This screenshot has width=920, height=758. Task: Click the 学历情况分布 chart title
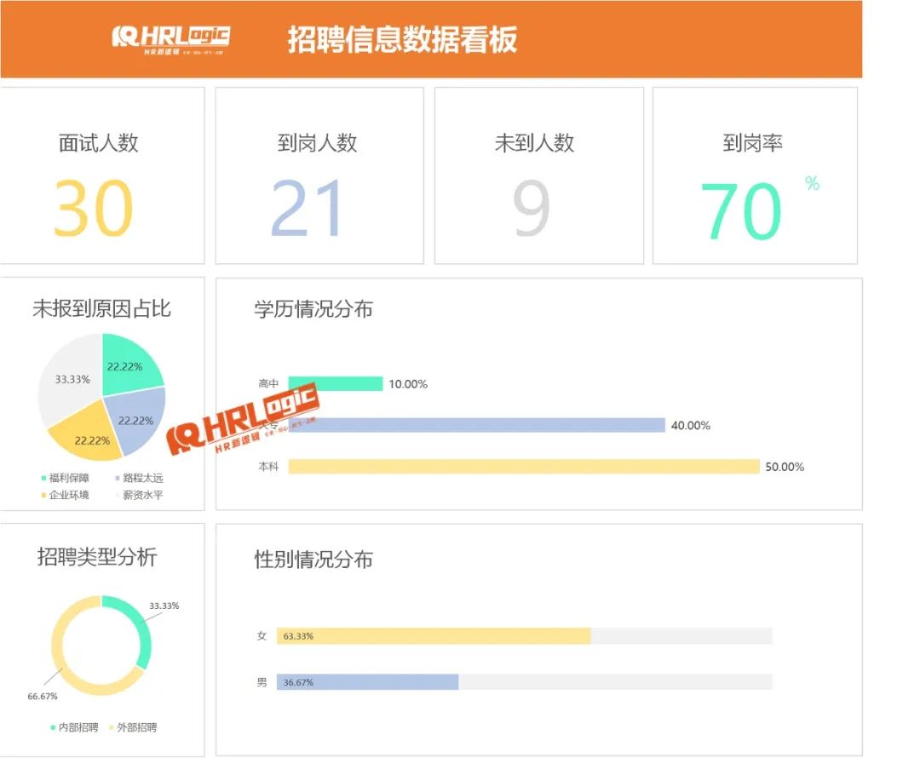click(313, 309)
